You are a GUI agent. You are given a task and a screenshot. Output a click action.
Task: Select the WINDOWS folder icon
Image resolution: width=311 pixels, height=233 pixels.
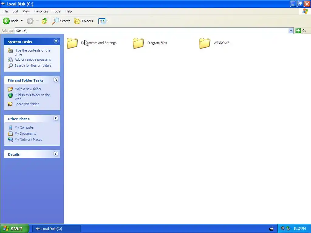[205, 43]
